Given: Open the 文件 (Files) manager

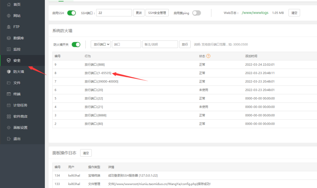Looking at the screenshot, I should pos(14,82).
